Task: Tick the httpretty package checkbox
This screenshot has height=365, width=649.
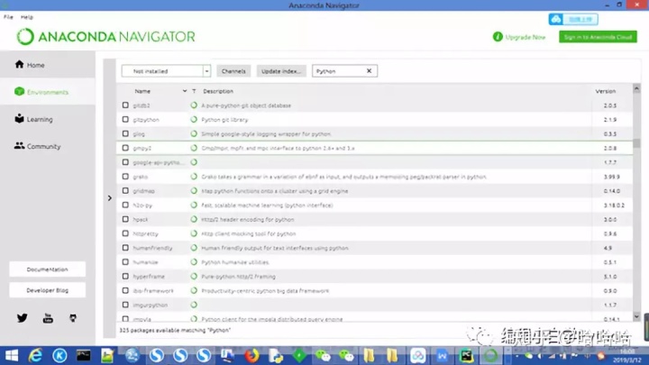Action: (125, 233)
